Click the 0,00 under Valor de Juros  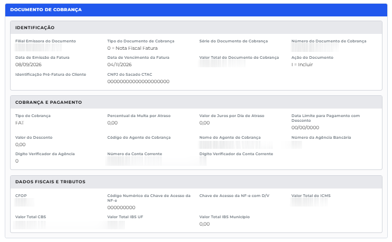tap(205, 123)
